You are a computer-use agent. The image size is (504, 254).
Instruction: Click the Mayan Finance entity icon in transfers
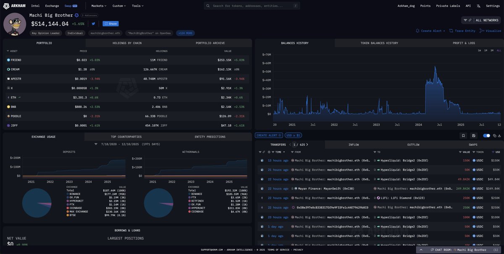[x=296, y=188]
